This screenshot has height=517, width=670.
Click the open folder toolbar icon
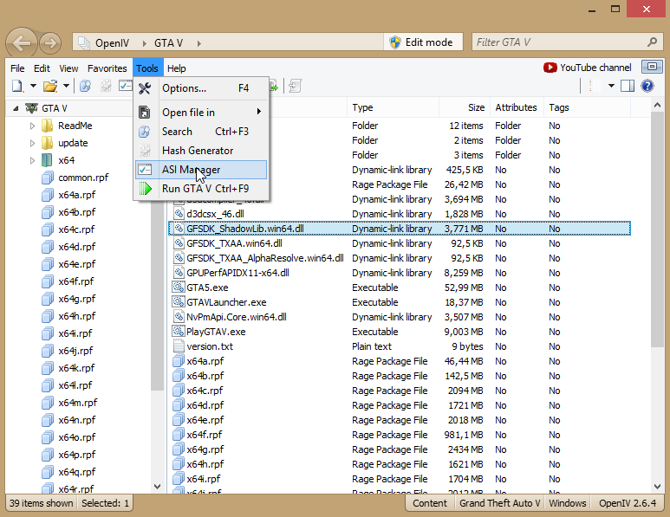tap(50, 86)
